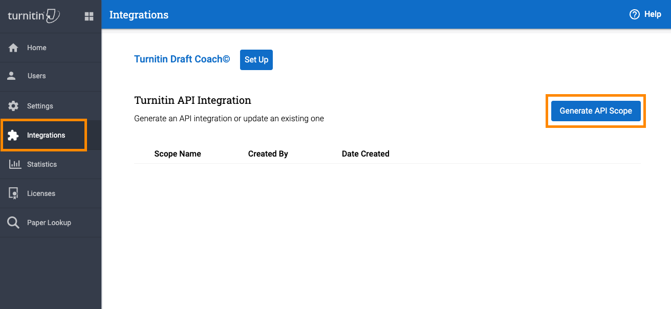Open the Users page from the sidebar
Image resolution: width=671 pixels, height=309 pixels.
click(36, 76)
